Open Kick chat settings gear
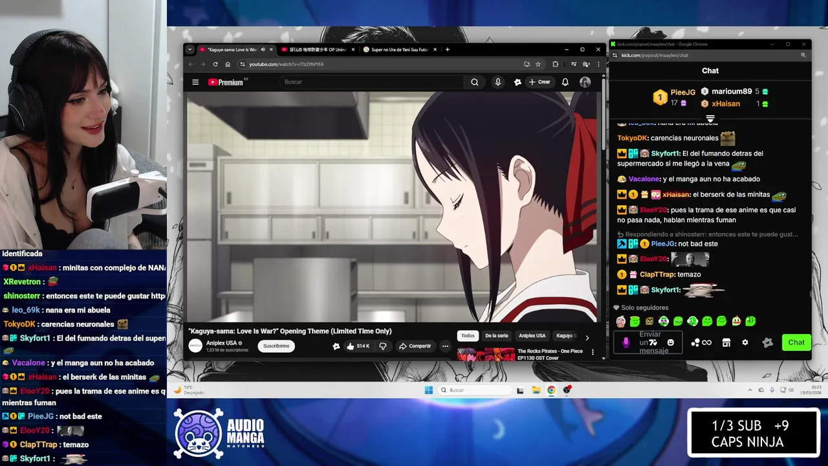Screen dimensions: 828x466 click(745, 342)
